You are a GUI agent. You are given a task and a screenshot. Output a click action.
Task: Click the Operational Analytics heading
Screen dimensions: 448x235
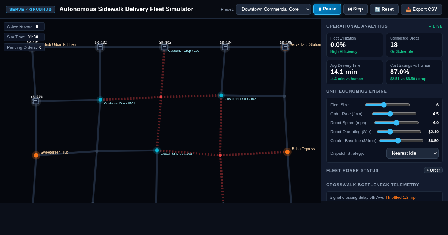[357, 26]
